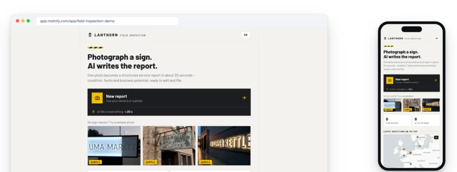457x172 pixels.
Task: Tap the In The Network counter on phone
Action: [x=426, y=120]
